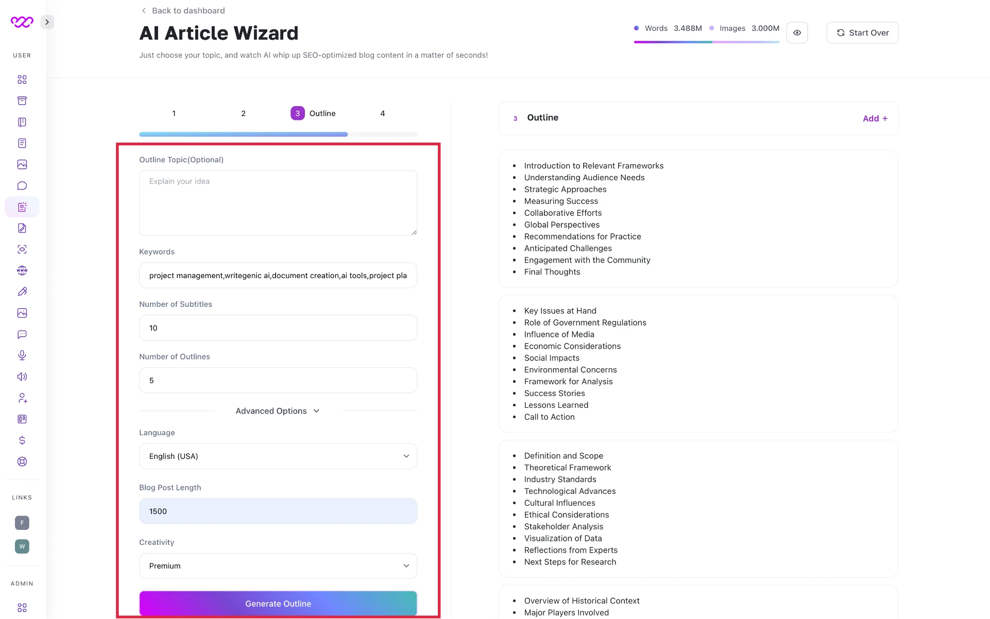The height and width of the screenshot is (619, 990).
Task: Open the globe WWW icon in sidebar
Action: coord(22,270)
